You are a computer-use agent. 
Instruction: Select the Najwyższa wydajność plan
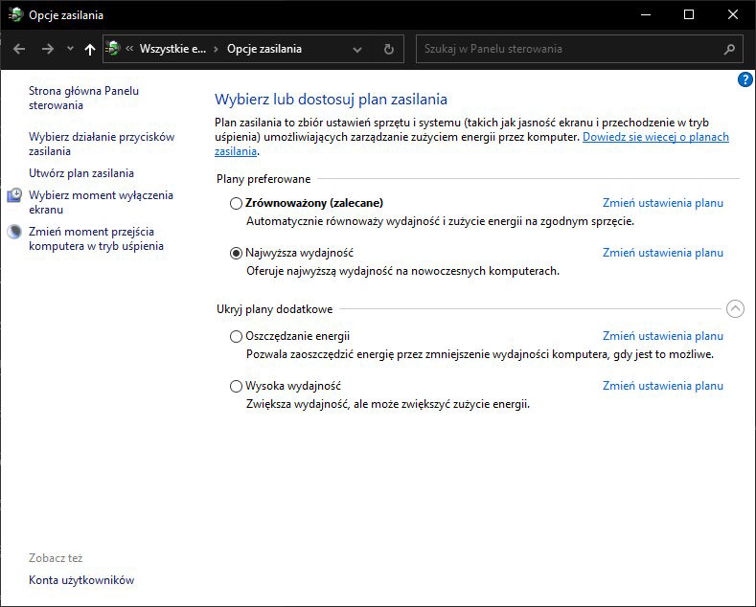237,253
